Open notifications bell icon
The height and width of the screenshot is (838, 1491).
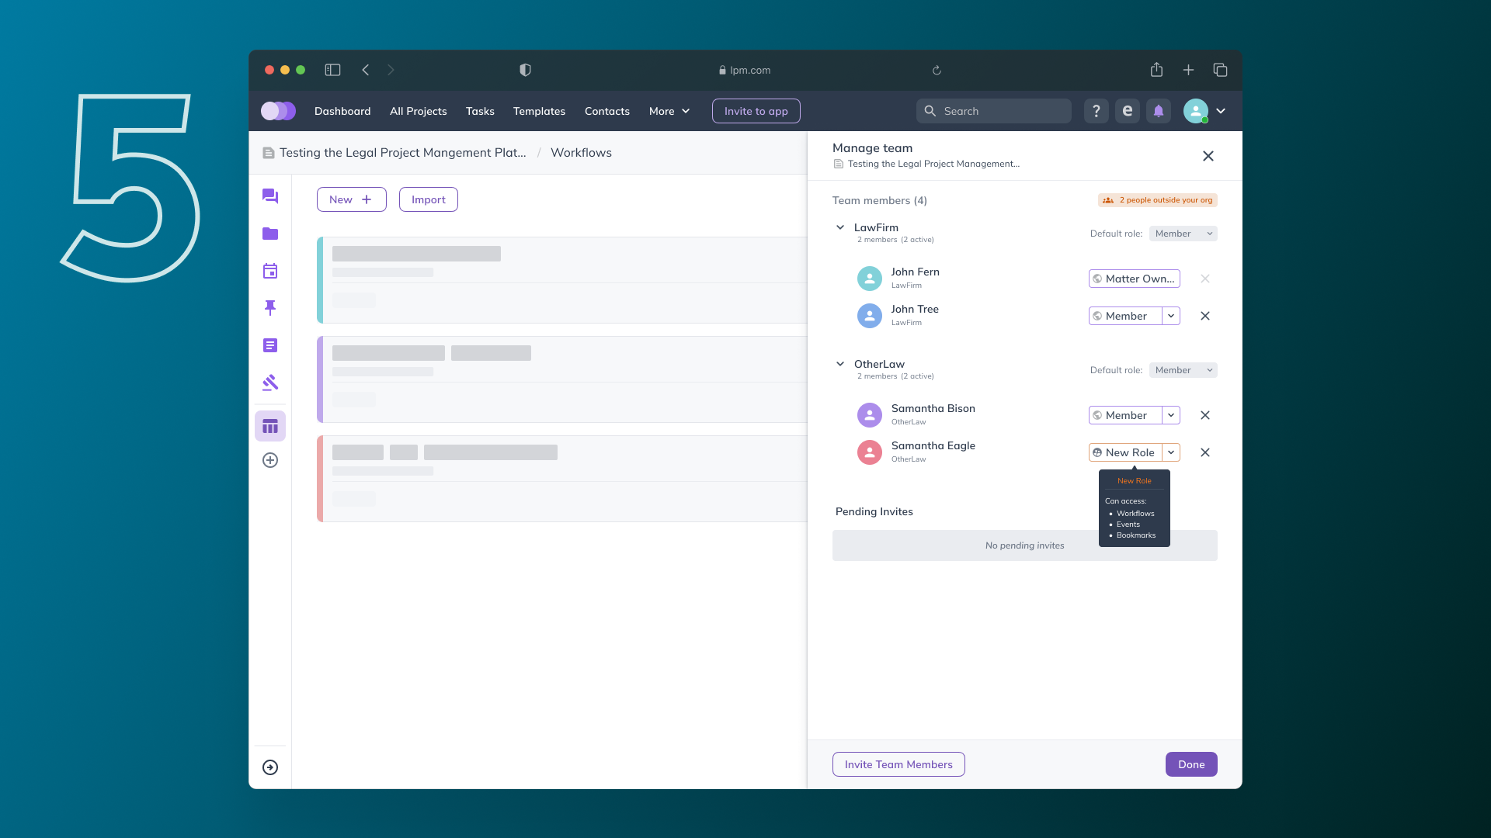1158,111
